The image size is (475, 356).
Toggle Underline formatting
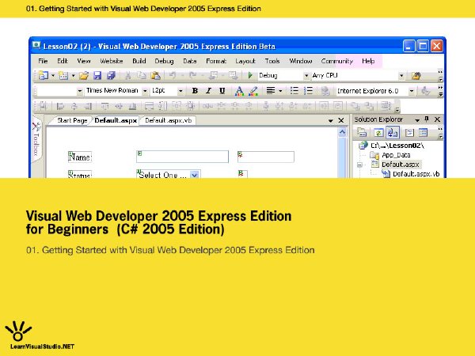(x=222, y=91)
